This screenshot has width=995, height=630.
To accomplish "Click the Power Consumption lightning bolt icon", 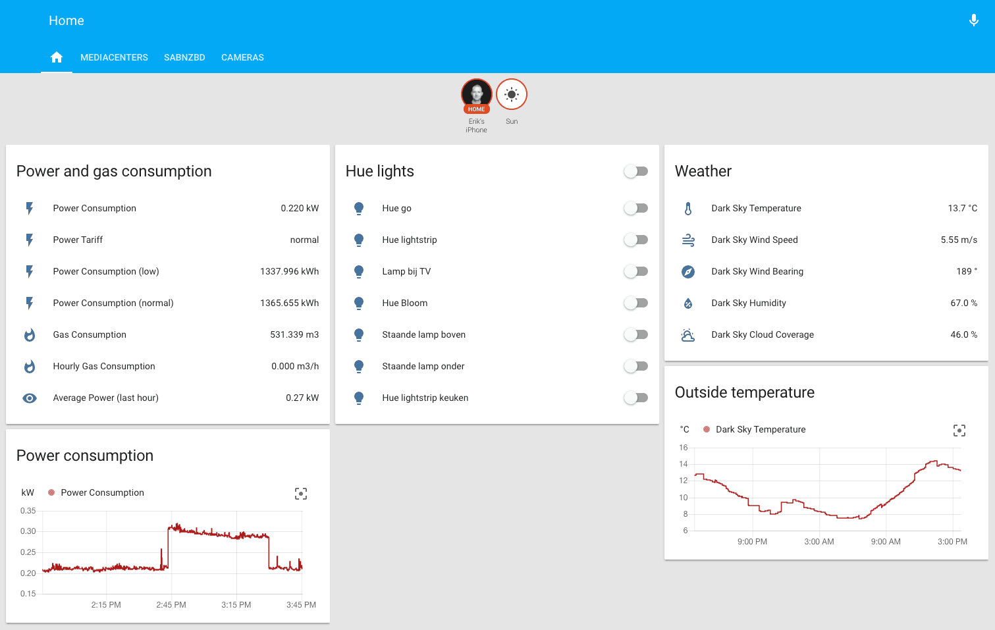I will (x=29, y=208).
